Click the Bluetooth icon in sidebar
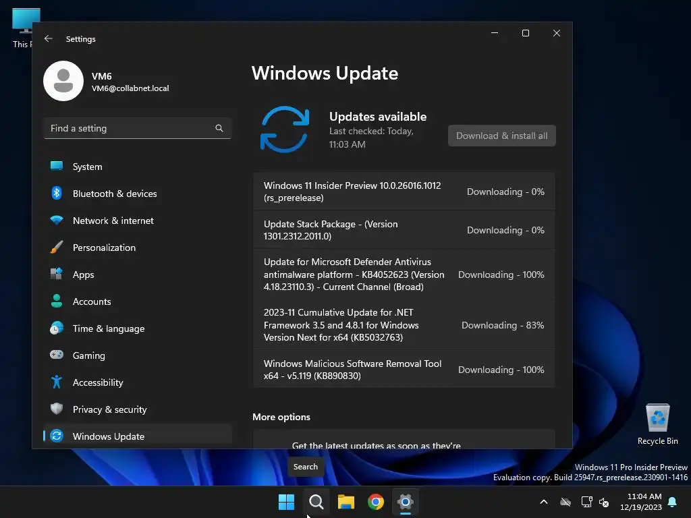 (57, 193)
